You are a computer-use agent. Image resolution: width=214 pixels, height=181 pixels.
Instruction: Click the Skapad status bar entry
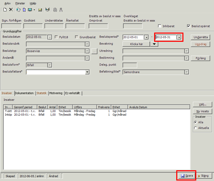click(x=10, y=176)
